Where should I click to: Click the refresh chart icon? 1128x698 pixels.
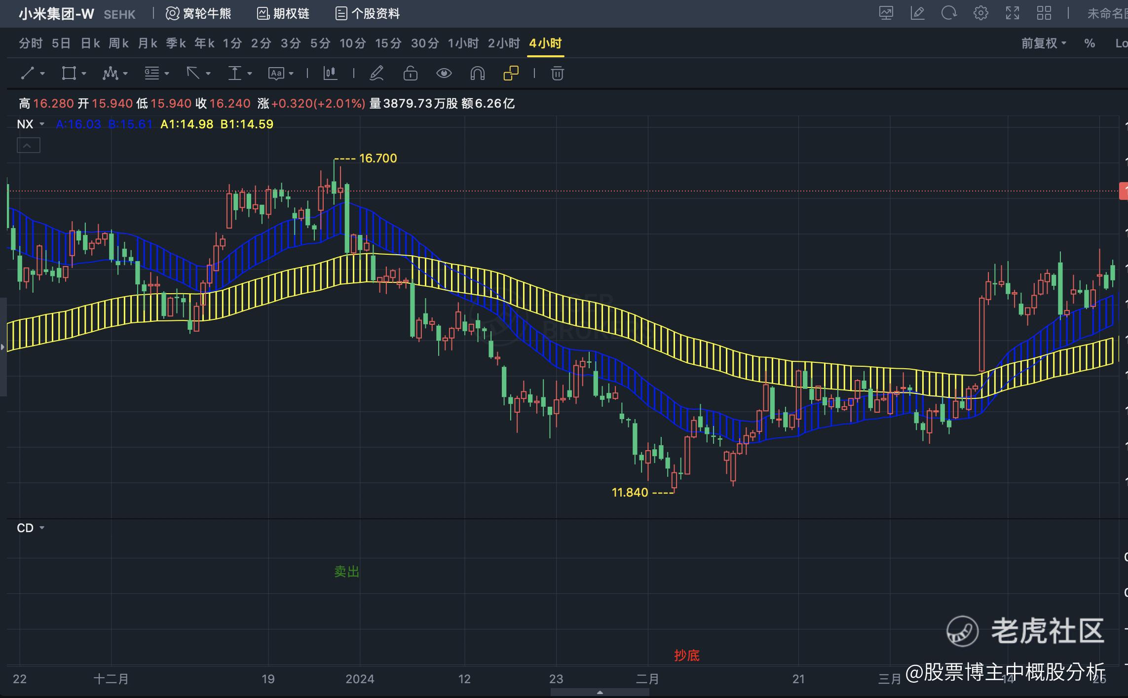(948, 13)
